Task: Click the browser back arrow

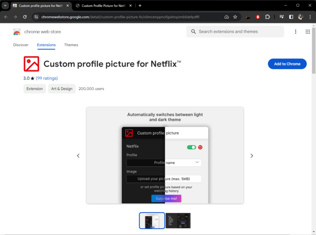Action: tap(6, 17)
